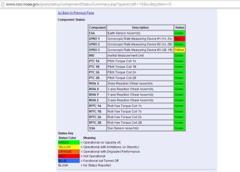
Task: Click the Component Status heading
Action: click(72, 20)
